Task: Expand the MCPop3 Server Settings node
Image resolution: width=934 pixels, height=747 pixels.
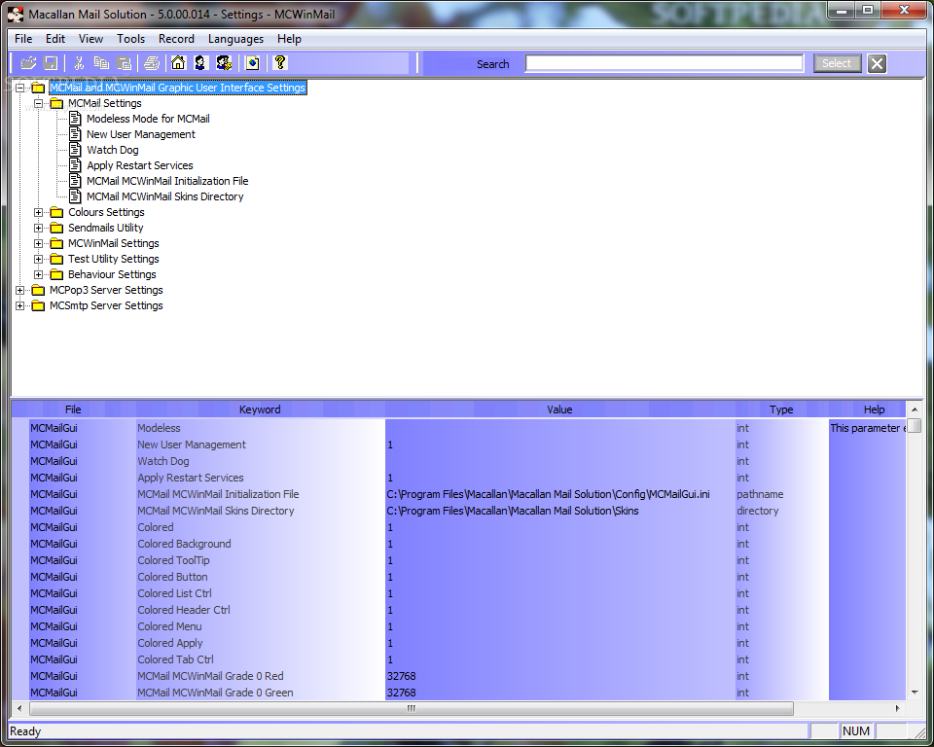Action: 20,290
